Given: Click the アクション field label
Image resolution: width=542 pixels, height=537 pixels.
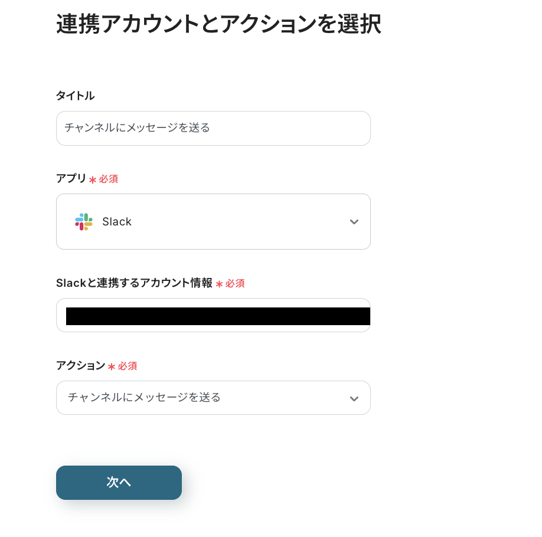Looking at the screenshot, I should tap(80, 366).
